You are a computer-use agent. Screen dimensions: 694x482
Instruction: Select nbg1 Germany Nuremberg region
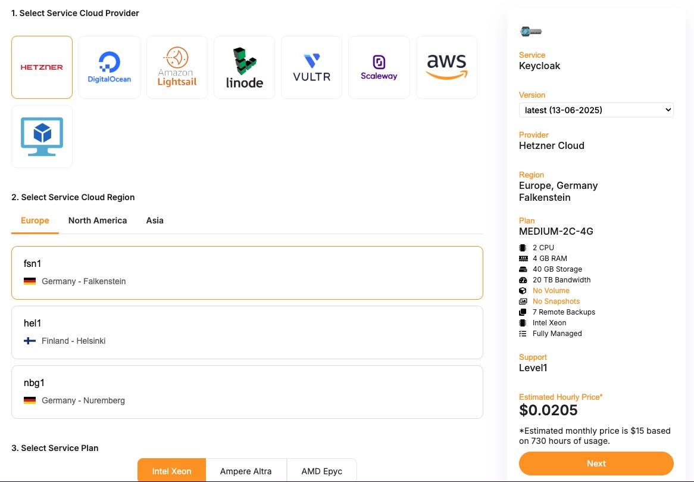[247, 391]
